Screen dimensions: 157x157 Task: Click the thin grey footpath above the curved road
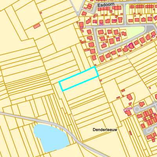click(76, 125)
